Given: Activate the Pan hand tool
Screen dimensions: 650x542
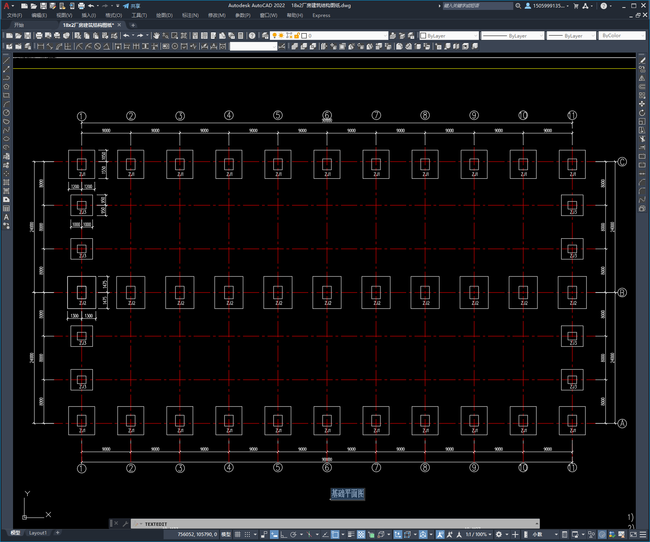Looking at the screenshot, I should pyautogui.click(x=156, y=36).
